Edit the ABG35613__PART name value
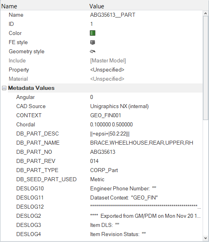This screenshot has width=209, height=242. click(x=113, y=15)
